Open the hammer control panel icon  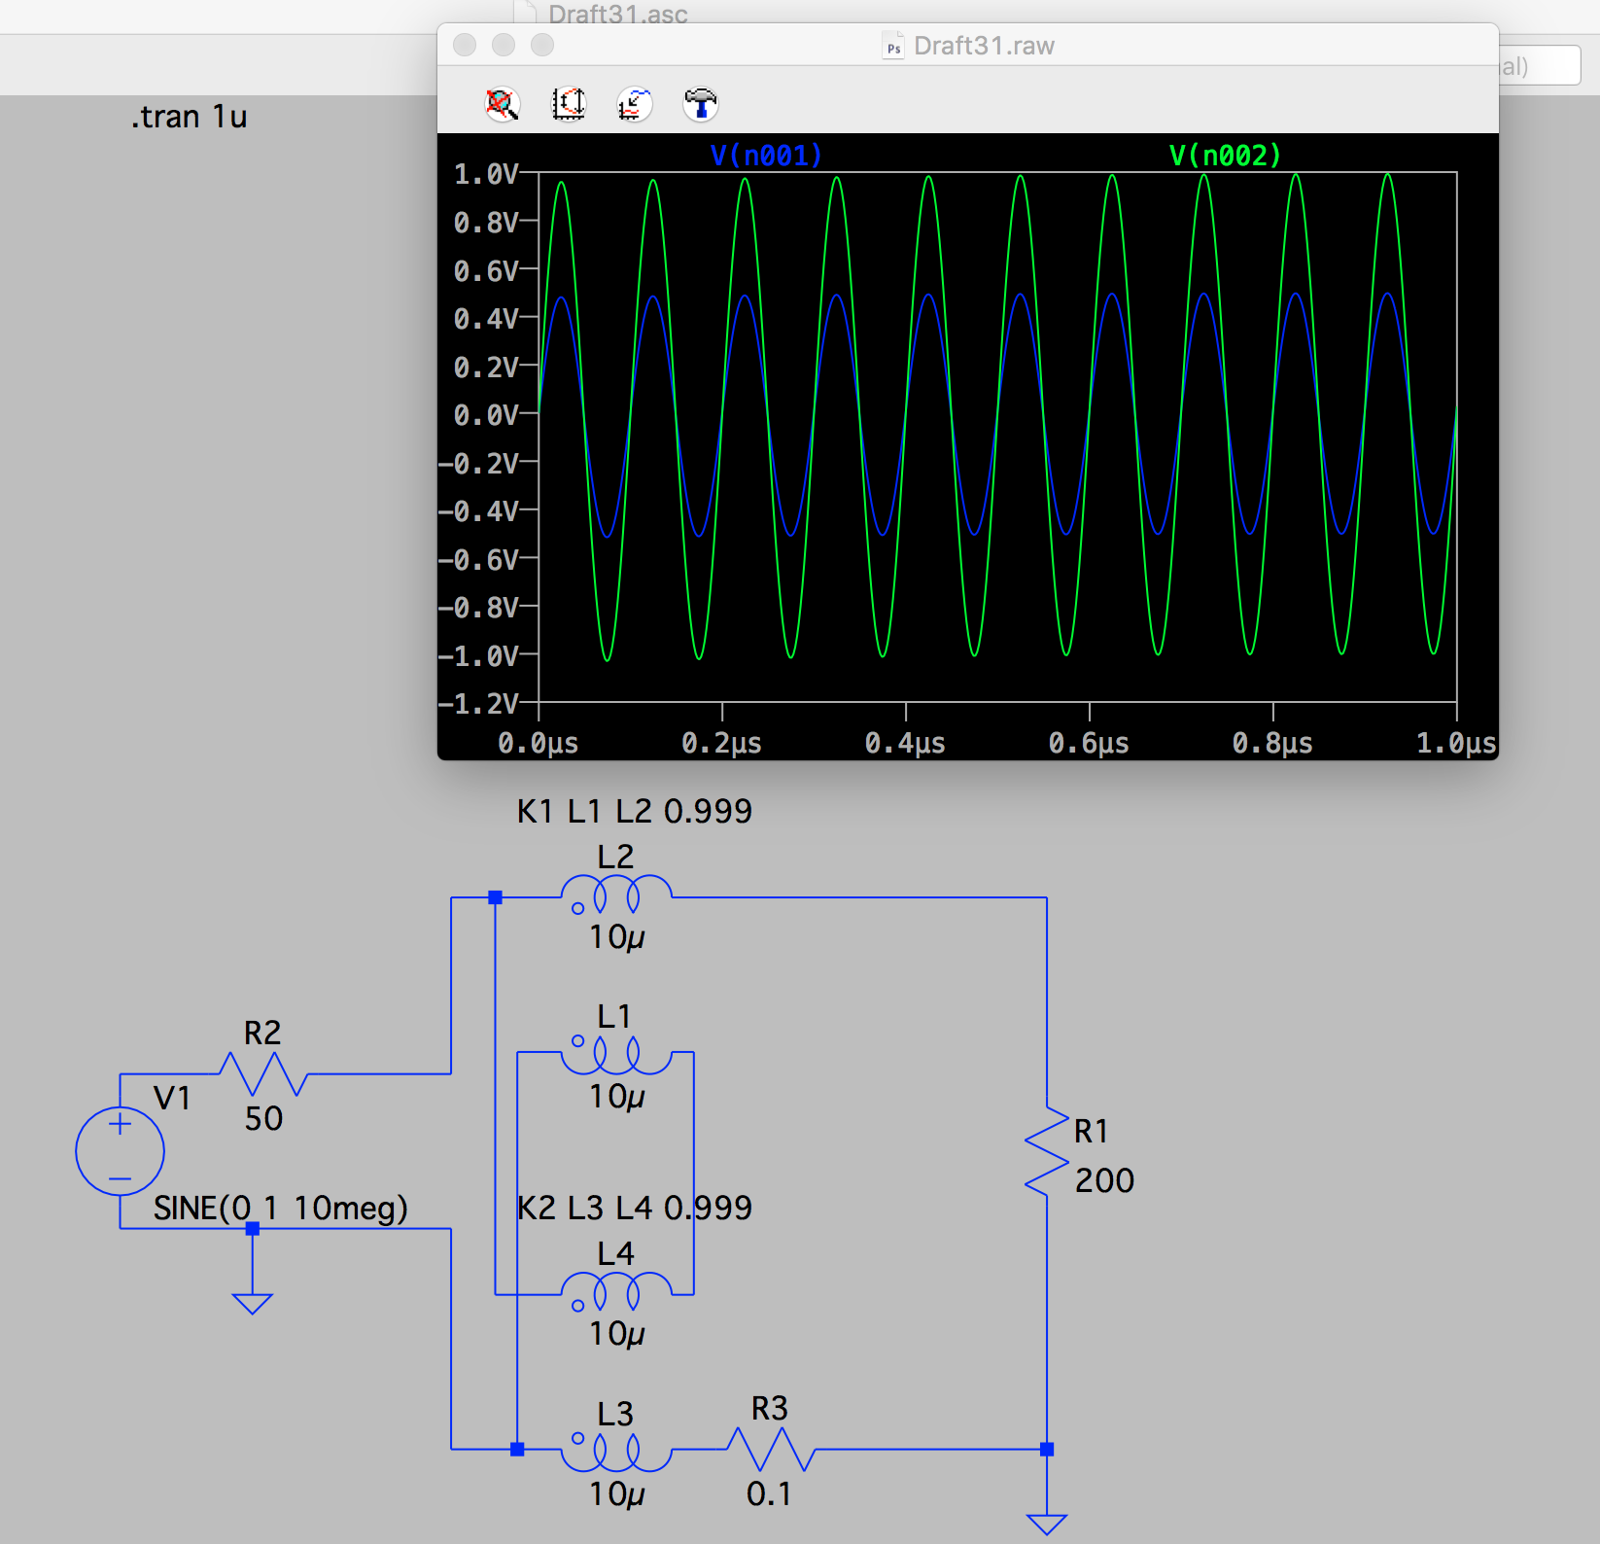700,104
